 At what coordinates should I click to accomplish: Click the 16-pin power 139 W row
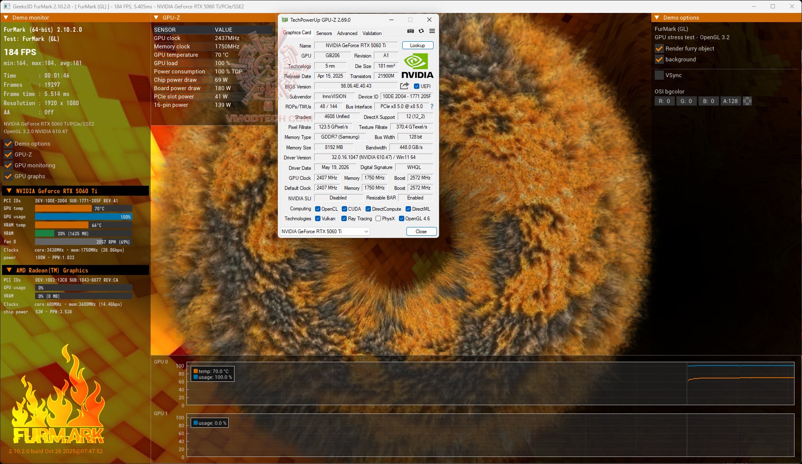point(213,105)
